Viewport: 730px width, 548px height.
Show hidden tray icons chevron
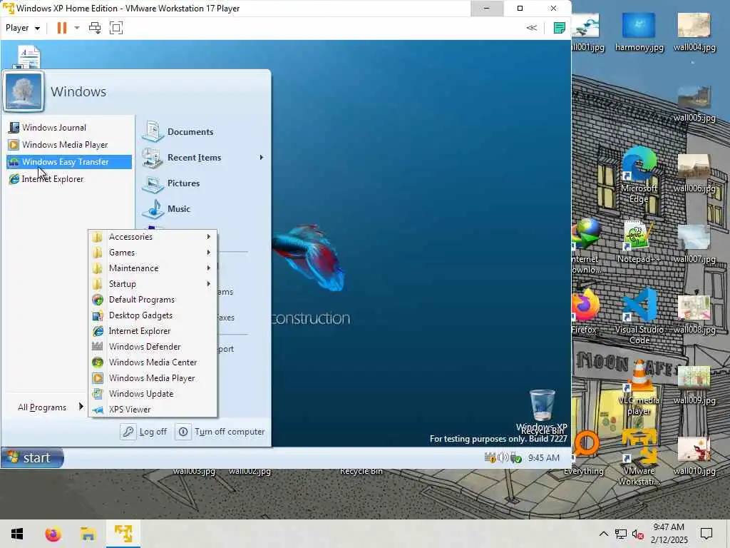603,534
